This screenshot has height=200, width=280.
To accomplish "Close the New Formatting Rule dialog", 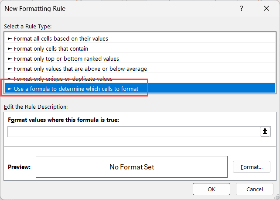I will coord(266,9).
